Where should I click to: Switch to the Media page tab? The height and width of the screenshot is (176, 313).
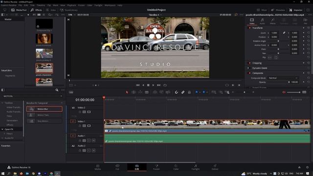[x=98, y=167]
